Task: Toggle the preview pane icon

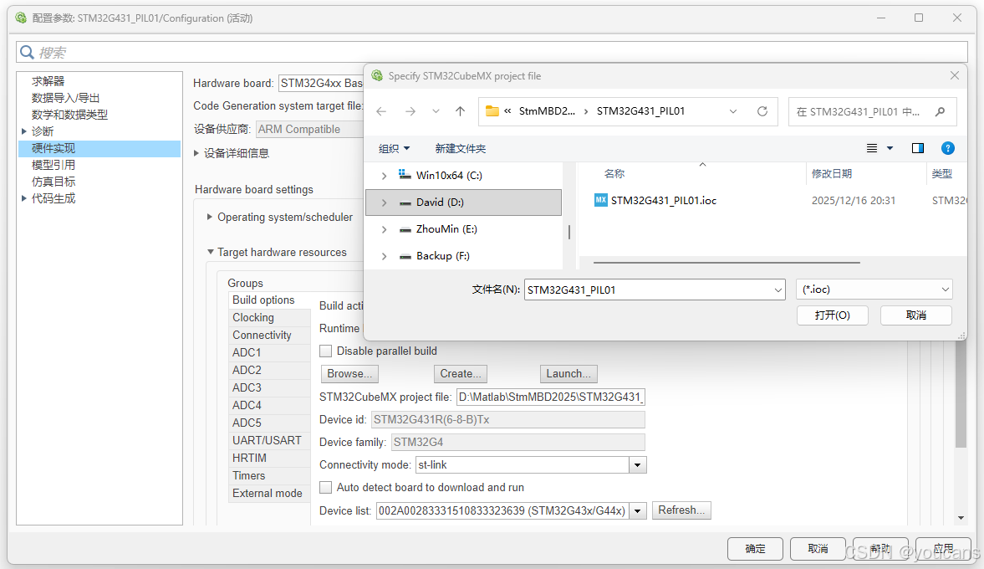Action: [917, 148]
